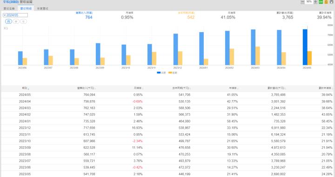
Task: Select the yearly period round toggle
Action: pyautogui.click(x=24, y=21)
